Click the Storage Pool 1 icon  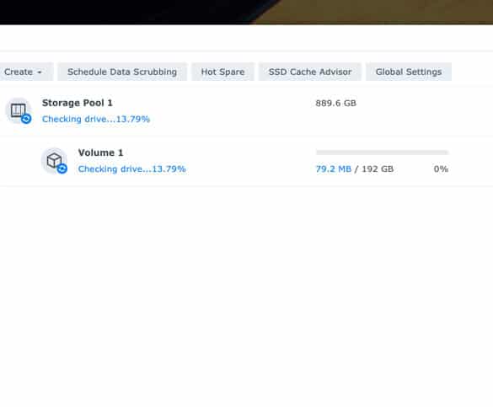(19, 111)
